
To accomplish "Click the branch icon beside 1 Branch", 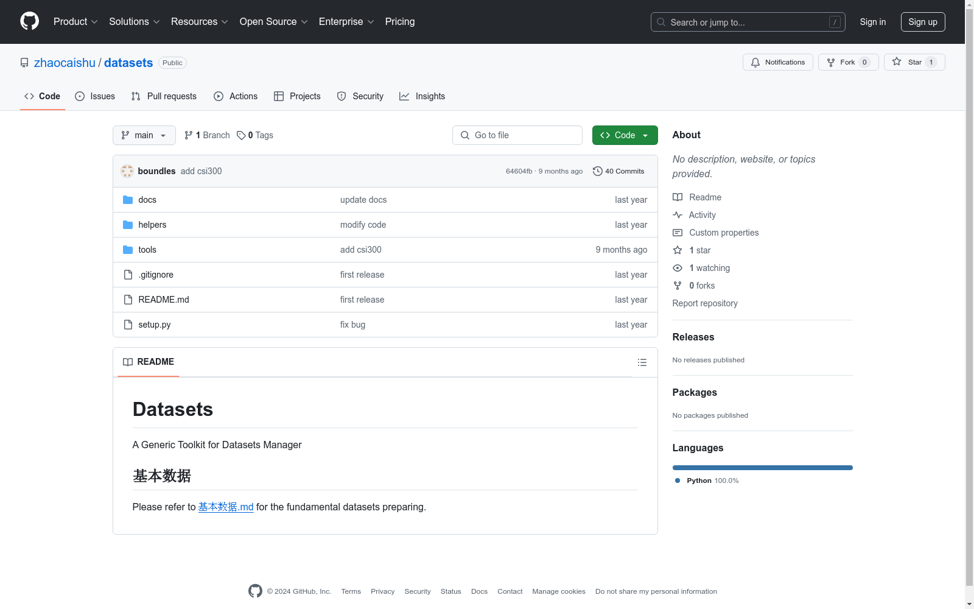I will click(189, 135).
